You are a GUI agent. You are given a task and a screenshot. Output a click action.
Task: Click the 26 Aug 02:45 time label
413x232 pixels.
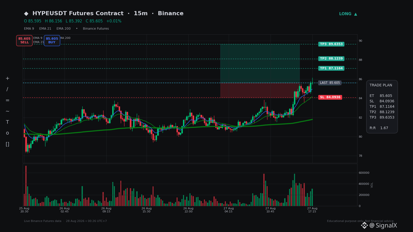click(65, 210)
